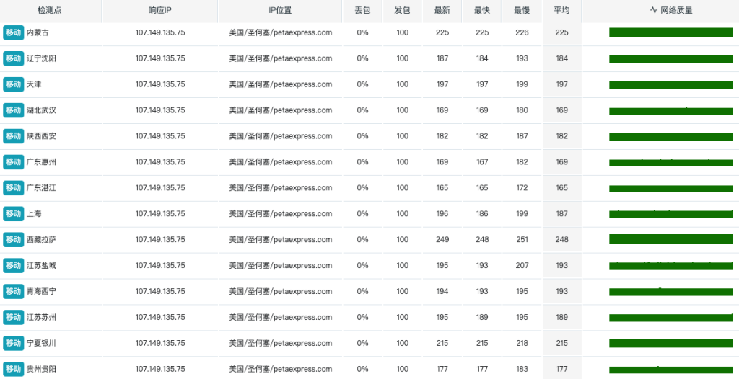739x379 pixels.
Task: Click the 响应IP column header
Action: [159, 11]
